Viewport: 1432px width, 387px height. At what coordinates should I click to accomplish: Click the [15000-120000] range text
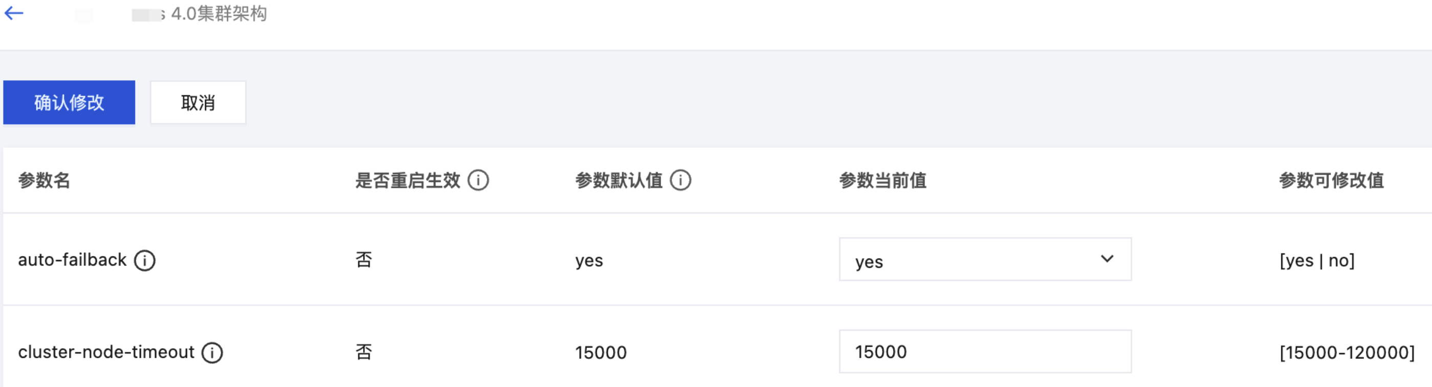click(1346, 353)
